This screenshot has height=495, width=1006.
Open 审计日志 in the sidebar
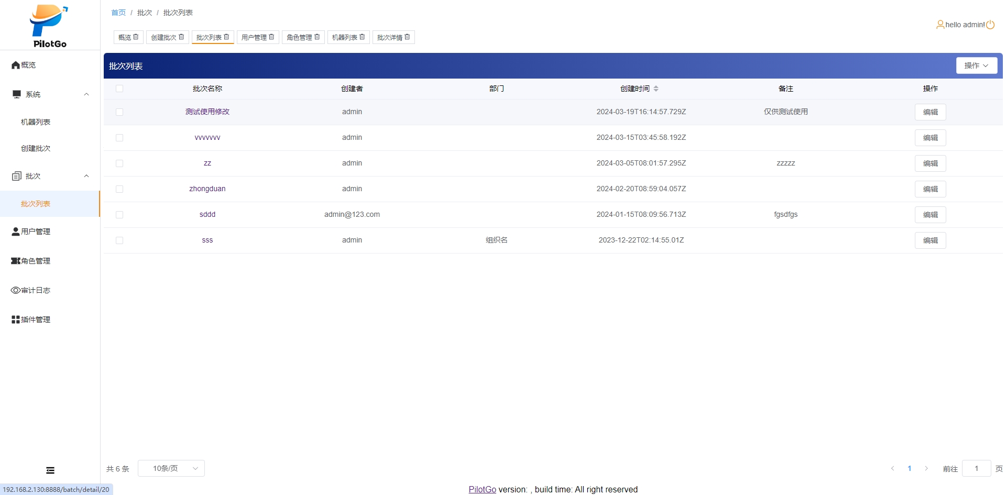tap(36, 290)
